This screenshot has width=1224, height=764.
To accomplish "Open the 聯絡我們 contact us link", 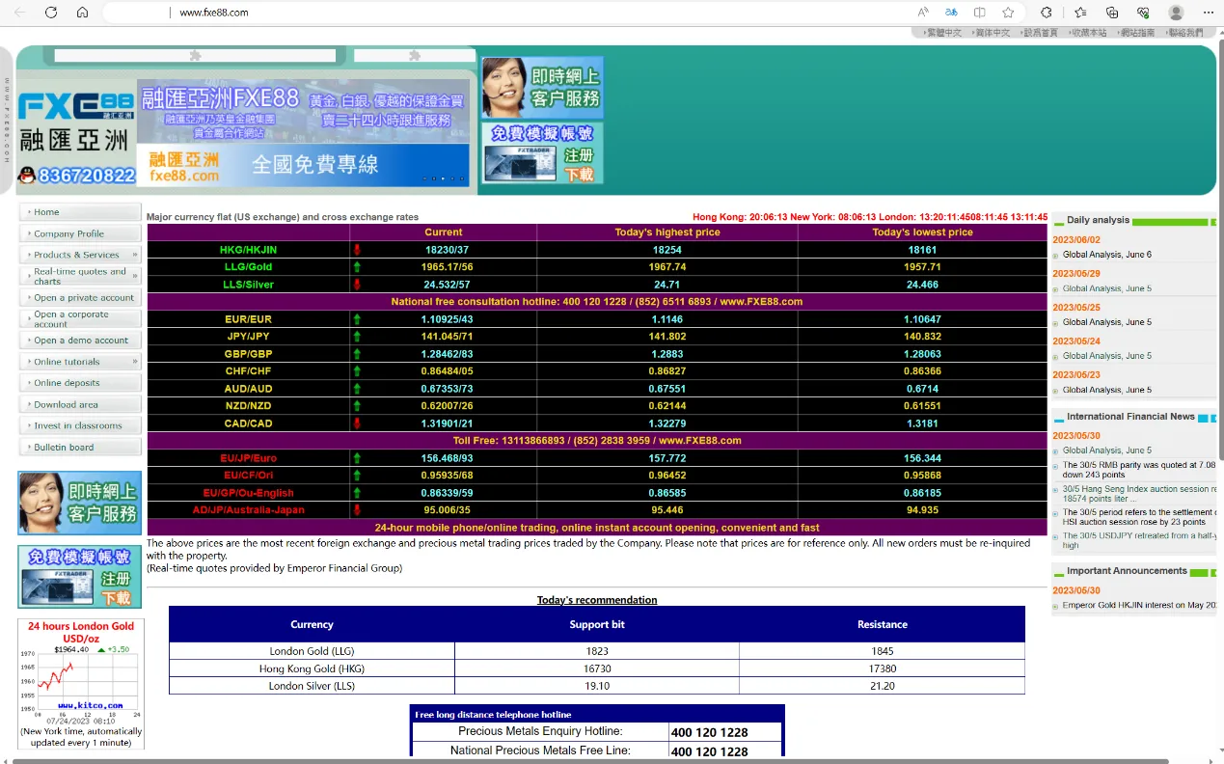I will point(1185,33).
